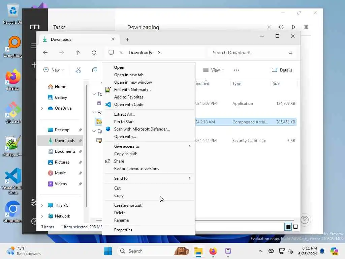Open the Git Bash desktop shortcut
Image resolution: width=345 pixels, height=259 pixels.
point(13,113)
